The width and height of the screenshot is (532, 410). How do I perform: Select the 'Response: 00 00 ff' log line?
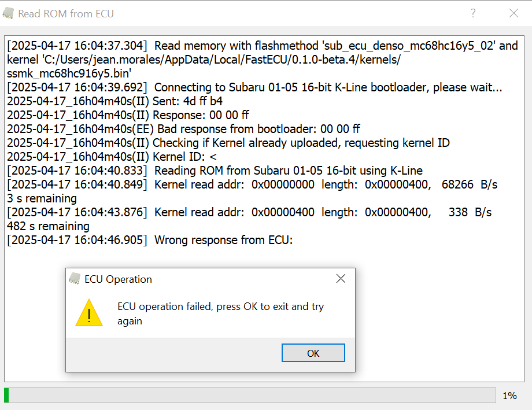128,115
